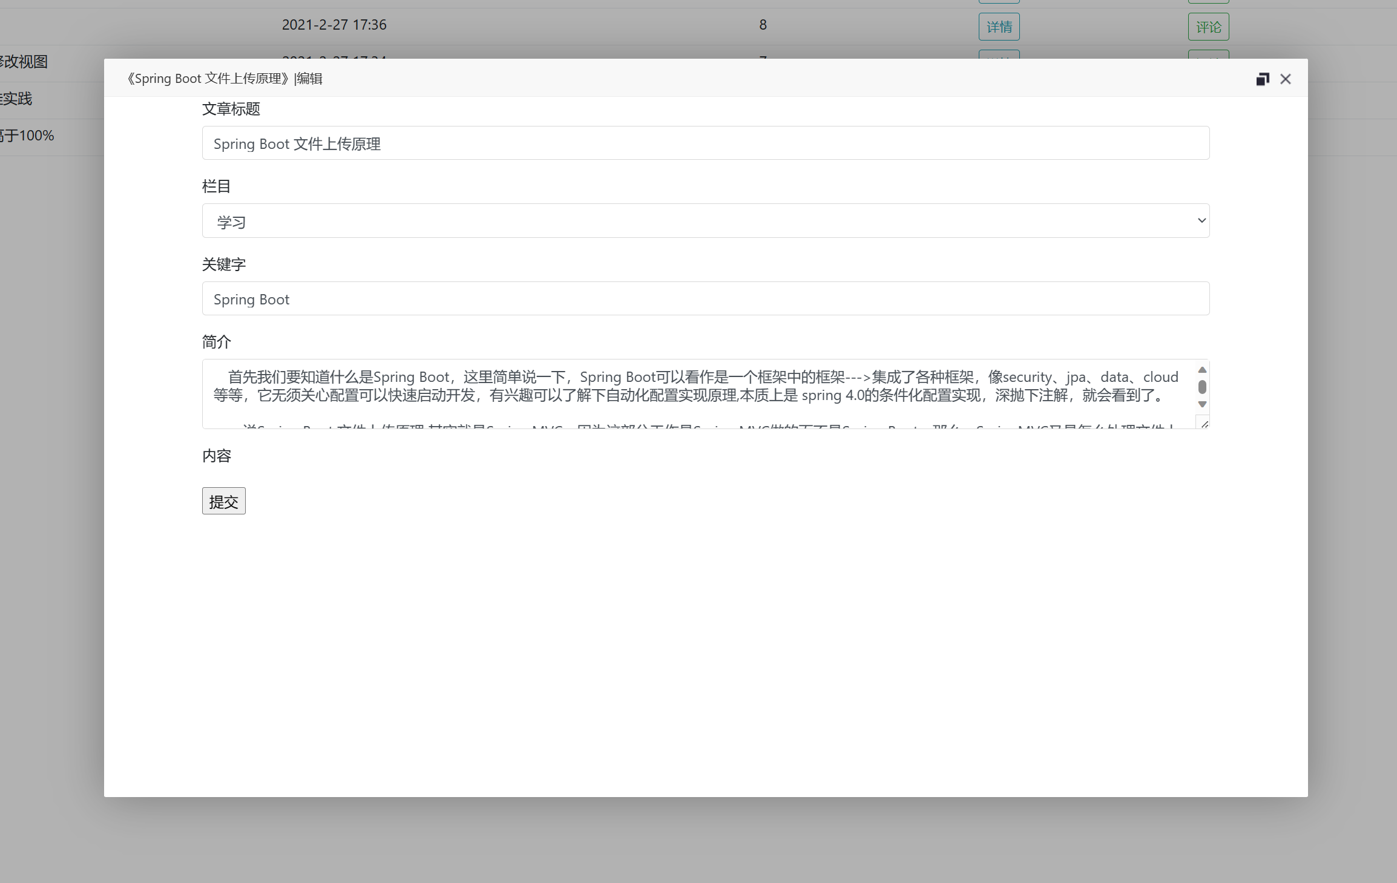Screen dimensions: 1397x883
Task: Click the dialog title 《Spring Boot 文件上传原理》|编辑
Action: click(224, 79)
